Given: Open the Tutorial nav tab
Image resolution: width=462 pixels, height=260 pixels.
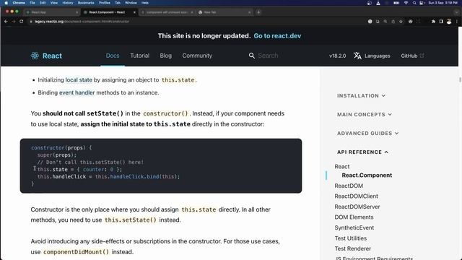Looking at the screenshot, I should [x=139, y=56].
